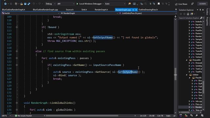Image resolution: width=210 pixels, height=118 pixels.
Task: Start the Local Windows Debugger play icon
Action: pyautogui.click(x=77, y=4)
